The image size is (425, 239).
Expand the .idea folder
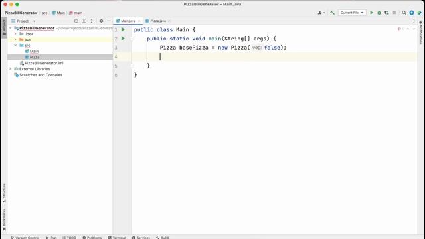[x=15, y=34]
